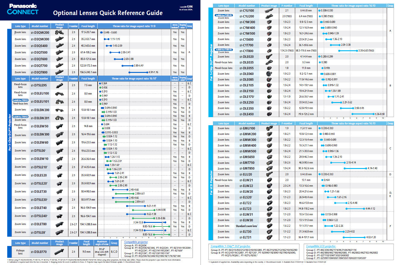Click the Fisheye lens label
This screenshot has height=265, width=400.
pos(20,252)
